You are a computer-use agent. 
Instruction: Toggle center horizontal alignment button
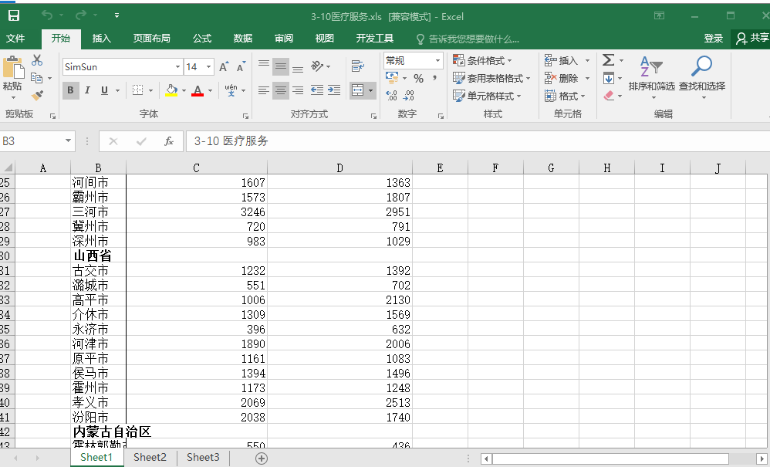280,90
